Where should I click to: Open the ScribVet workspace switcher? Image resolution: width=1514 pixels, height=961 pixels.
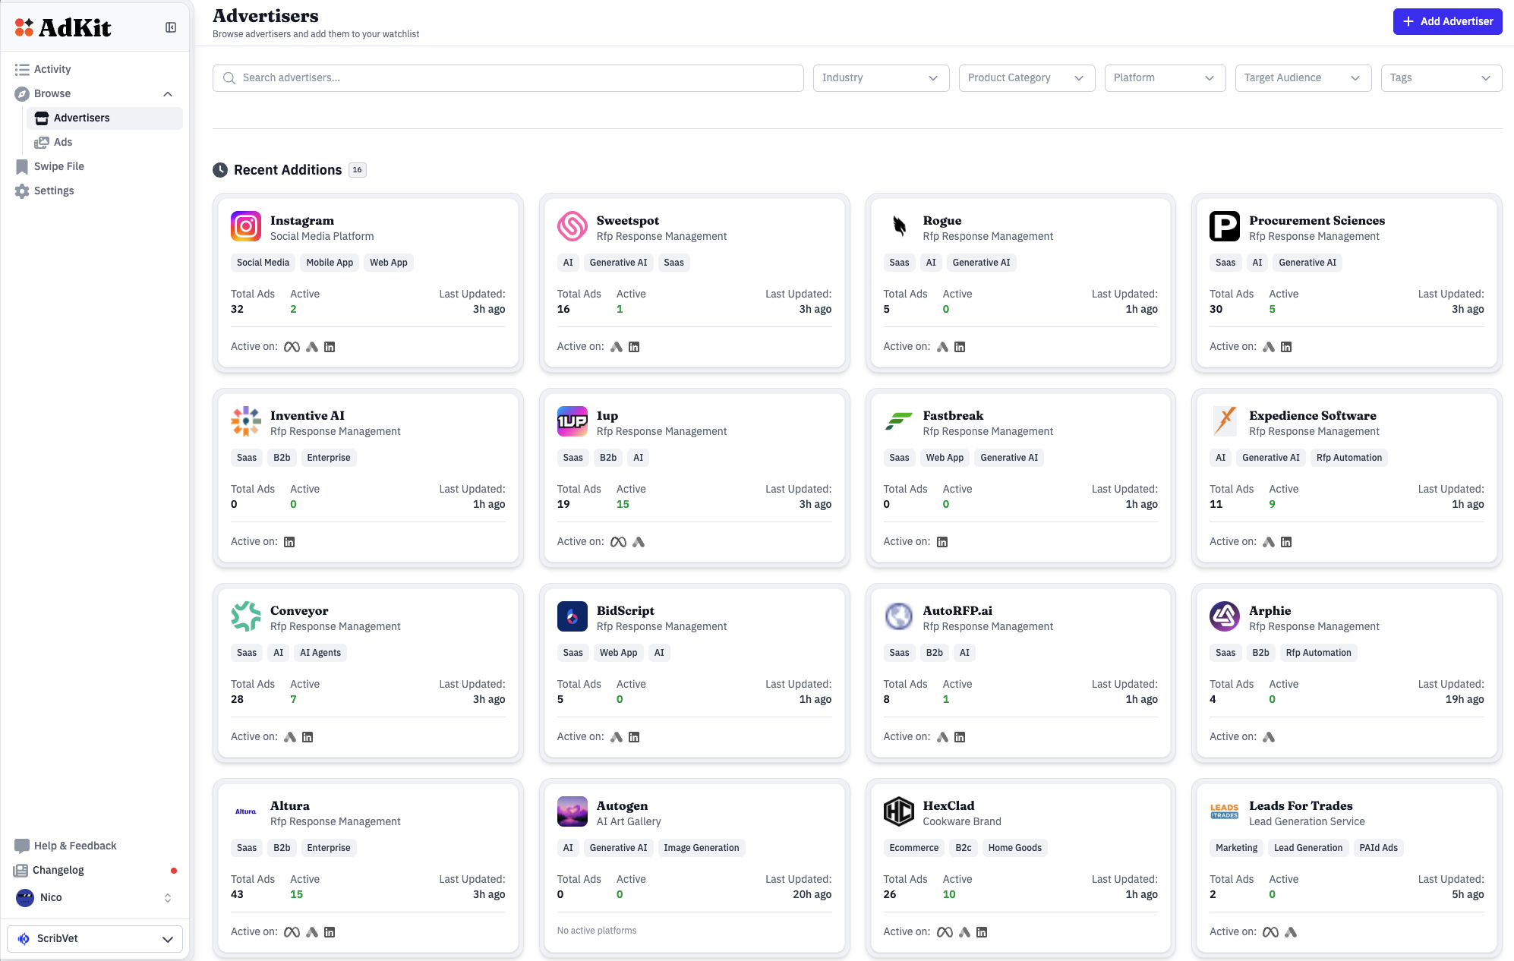pyautogui.click(x=94, y=938)
